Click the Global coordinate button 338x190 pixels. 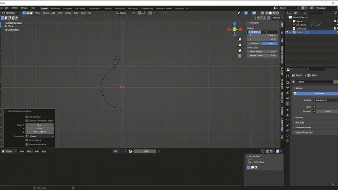255,43
